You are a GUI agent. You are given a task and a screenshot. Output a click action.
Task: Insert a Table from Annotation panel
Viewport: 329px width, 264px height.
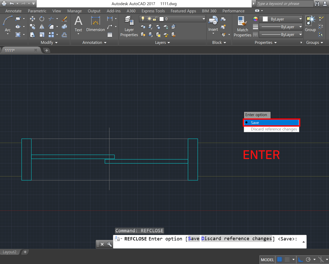tap(110, 35)
